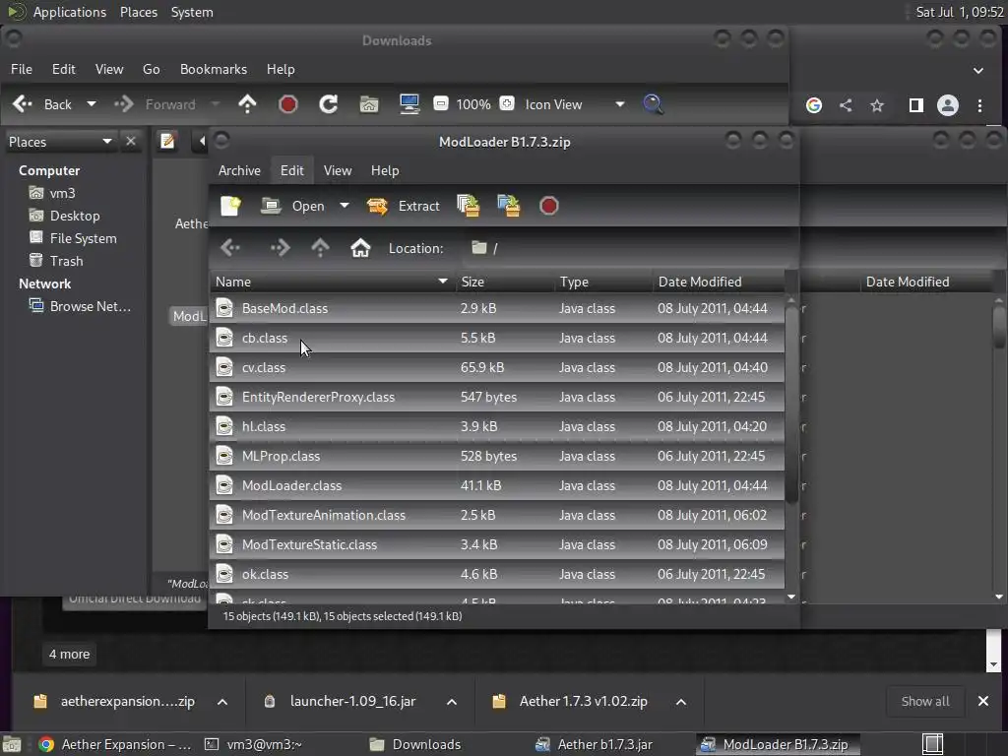Zoom in icon beside 100%

507,103
